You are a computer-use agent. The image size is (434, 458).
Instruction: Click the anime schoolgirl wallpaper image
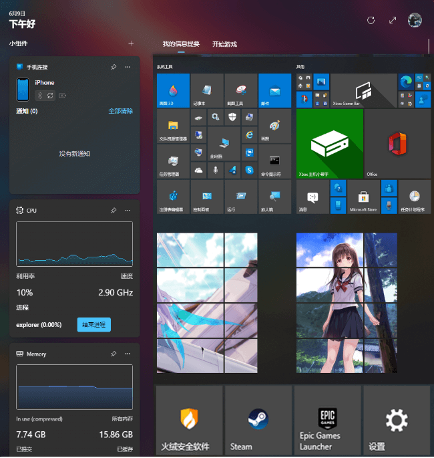tap(347, 303)
